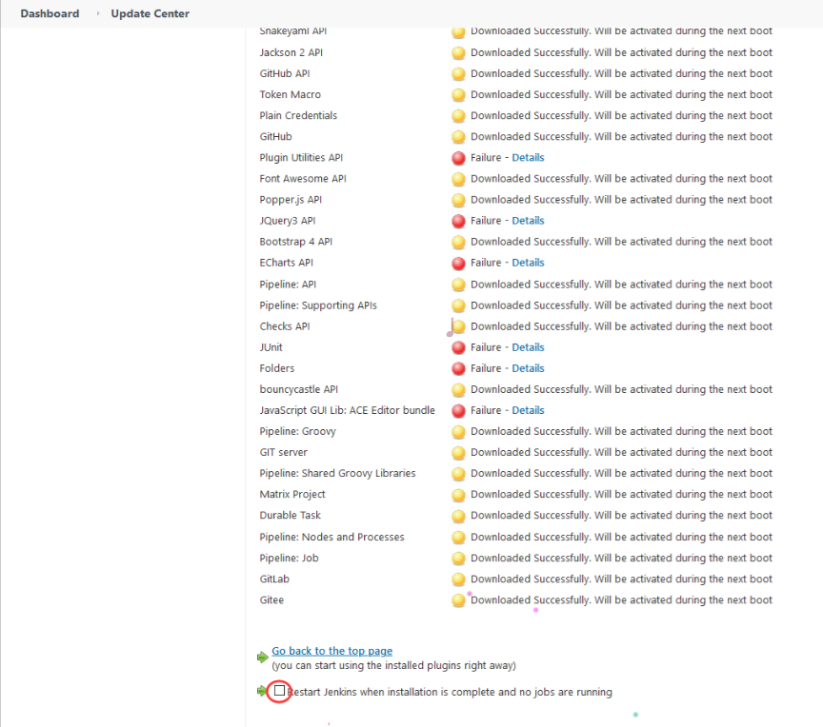Screen dimensions: 823x727
Task: Click the Token Macro plugin name
Action: pyautogui.click(x=290, y=94)
